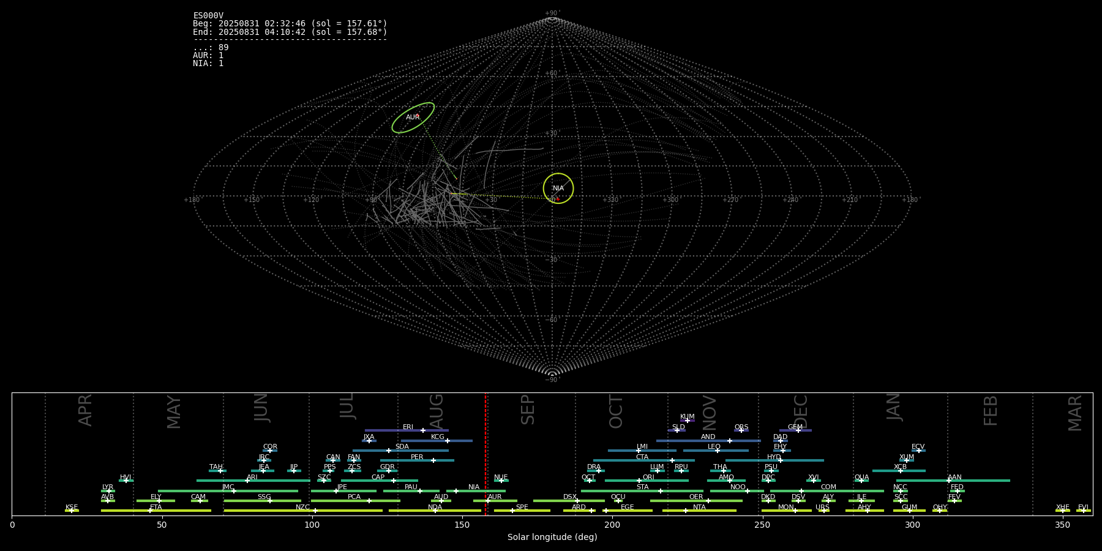Click the 'Solar longitude (deg)' axis label

coord(552,537)
